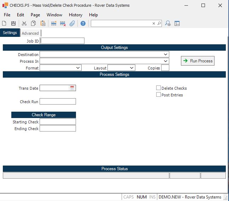
Task: Click the Cut scissors icon
Action: coord(24,23)
